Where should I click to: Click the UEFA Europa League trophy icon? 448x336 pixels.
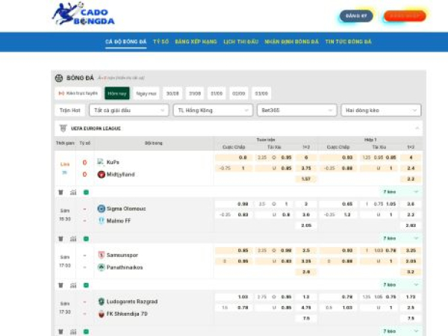pos(61,128)
